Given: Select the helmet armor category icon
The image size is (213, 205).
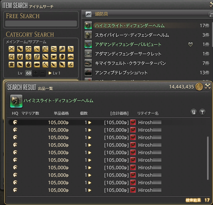Looking at the screenshot, I should point(62,57).
